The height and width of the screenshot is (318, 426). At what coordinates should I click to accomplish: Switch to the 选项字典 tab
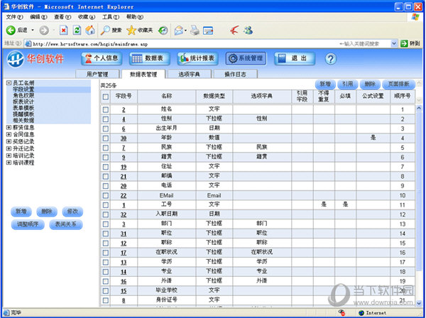[x=189, y=74]
